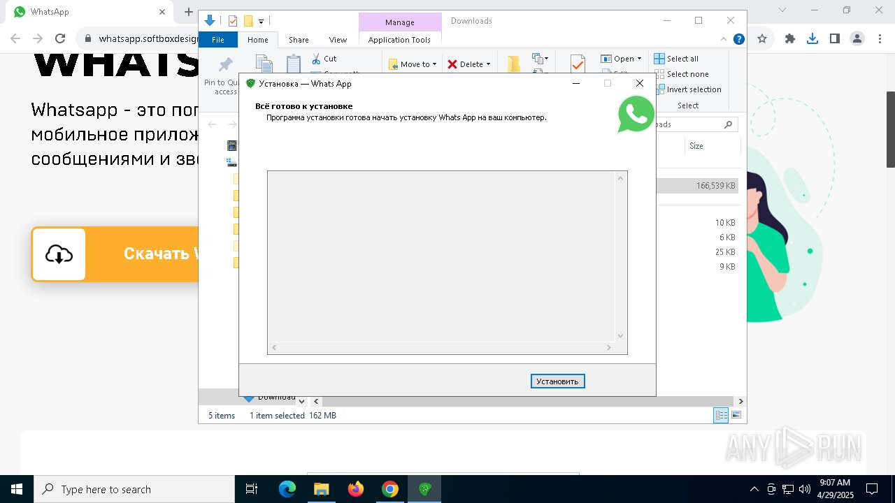Screen dimensions: 895x503
Task: Click address bar URL whatsapp.softboxdesign
Action: (148, 39)
